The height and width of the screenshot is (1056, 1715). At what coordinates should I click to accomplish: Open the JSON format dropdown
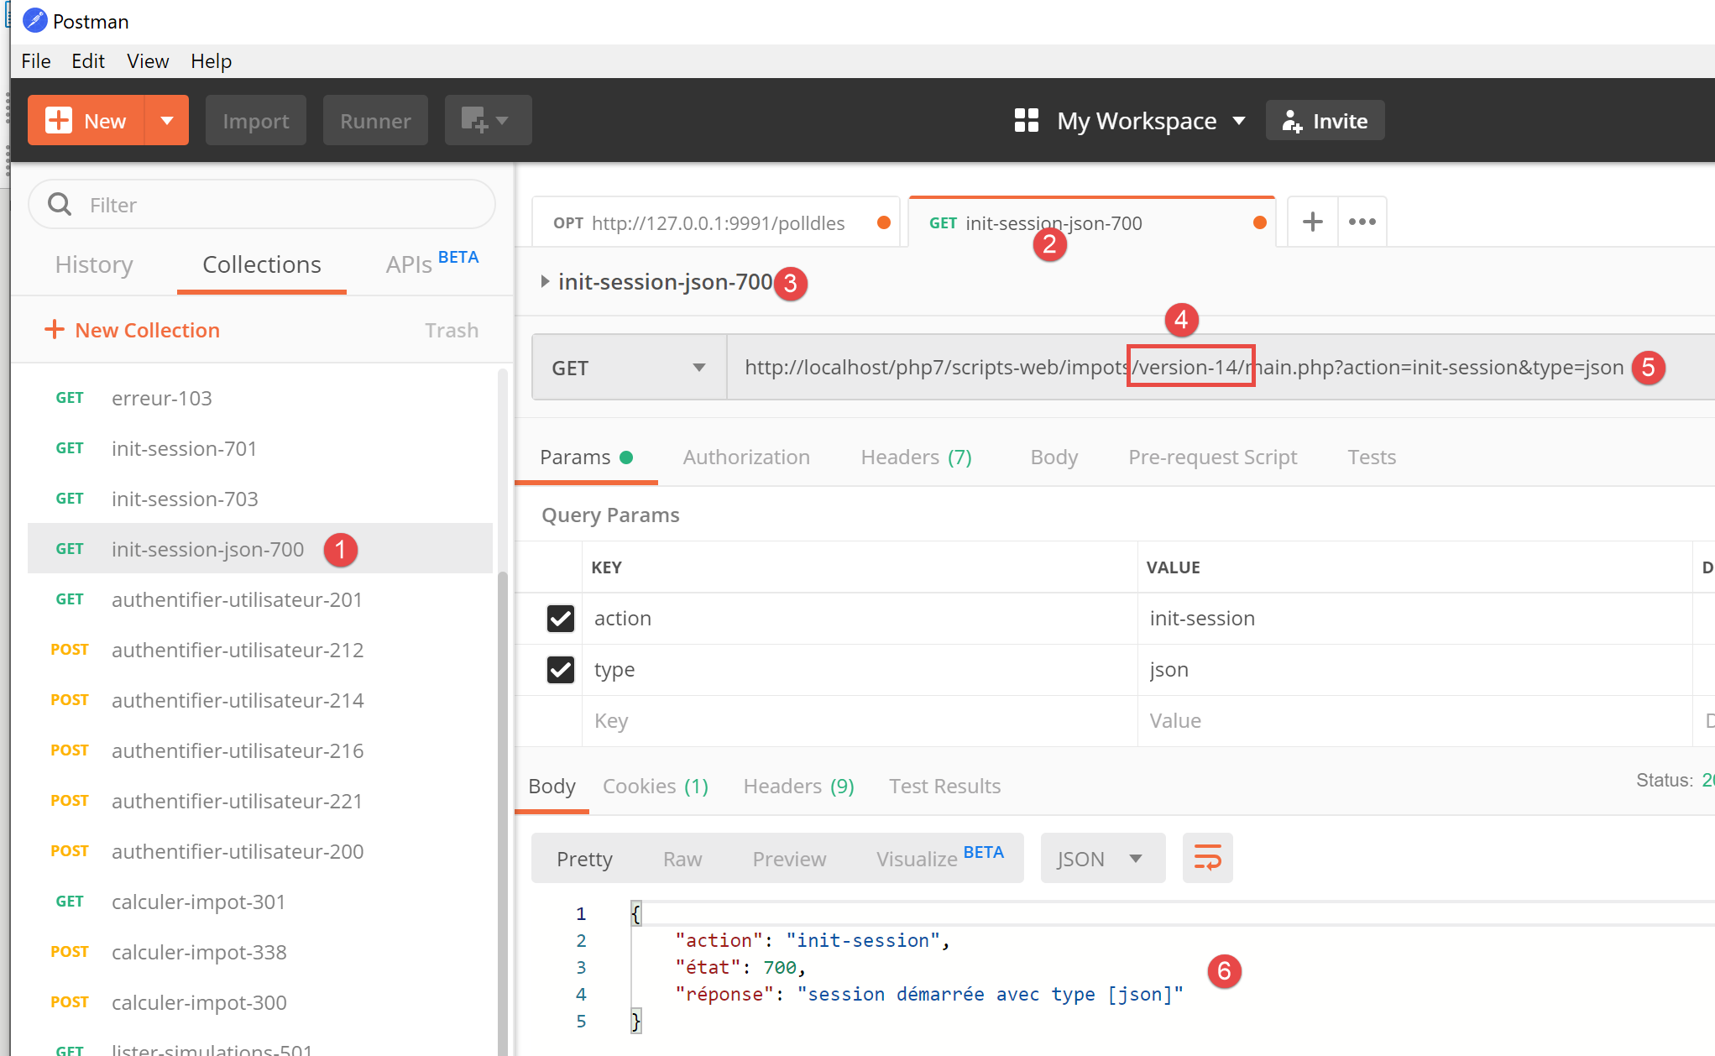(x=1101, y=859)
